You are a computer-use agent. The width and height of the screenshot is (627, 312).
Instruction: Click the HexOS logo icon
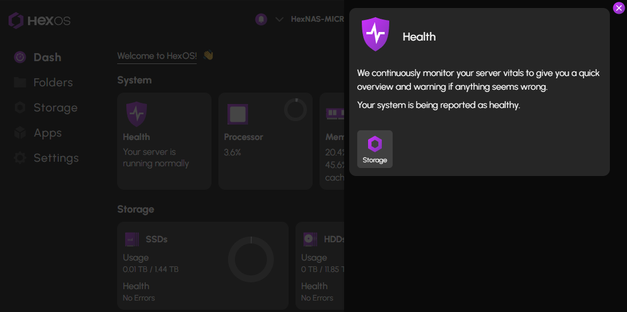click(x=16, y=21)
